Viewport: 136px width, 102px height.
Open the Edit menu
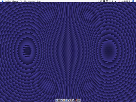pos(25,1)
